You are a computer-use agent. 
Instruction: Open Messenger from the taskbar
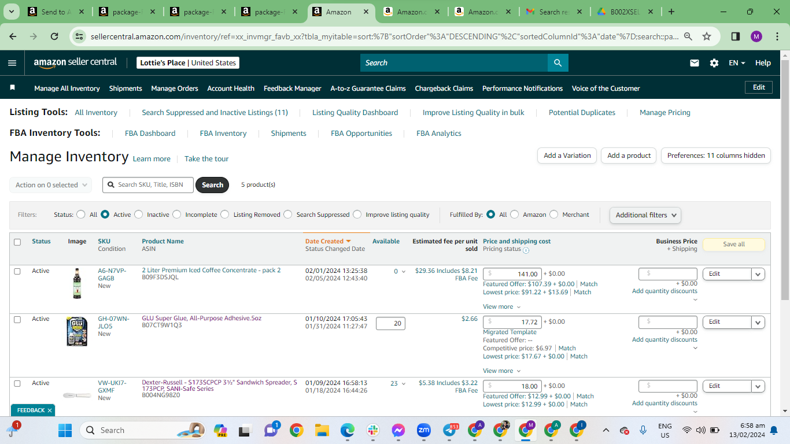(398, 430)
